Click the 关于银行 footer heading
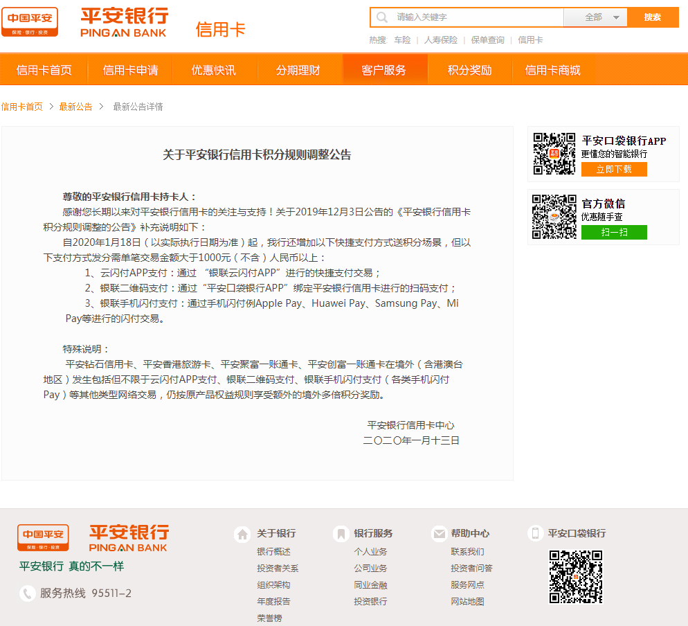Viewport: 688px width, 626px height. 276,533
